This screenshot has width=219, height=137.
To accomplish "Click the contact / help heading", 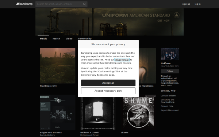I will click(x=168, y=91).
